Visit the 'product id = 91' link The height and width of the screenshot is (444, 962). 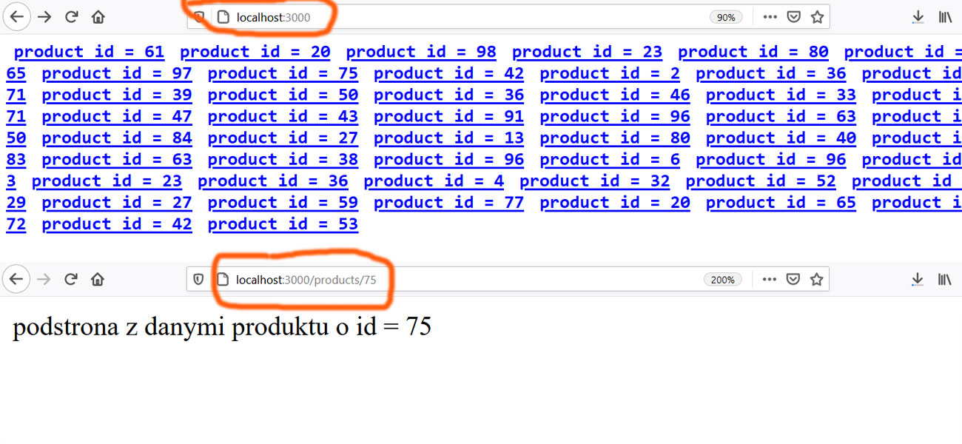448,116
